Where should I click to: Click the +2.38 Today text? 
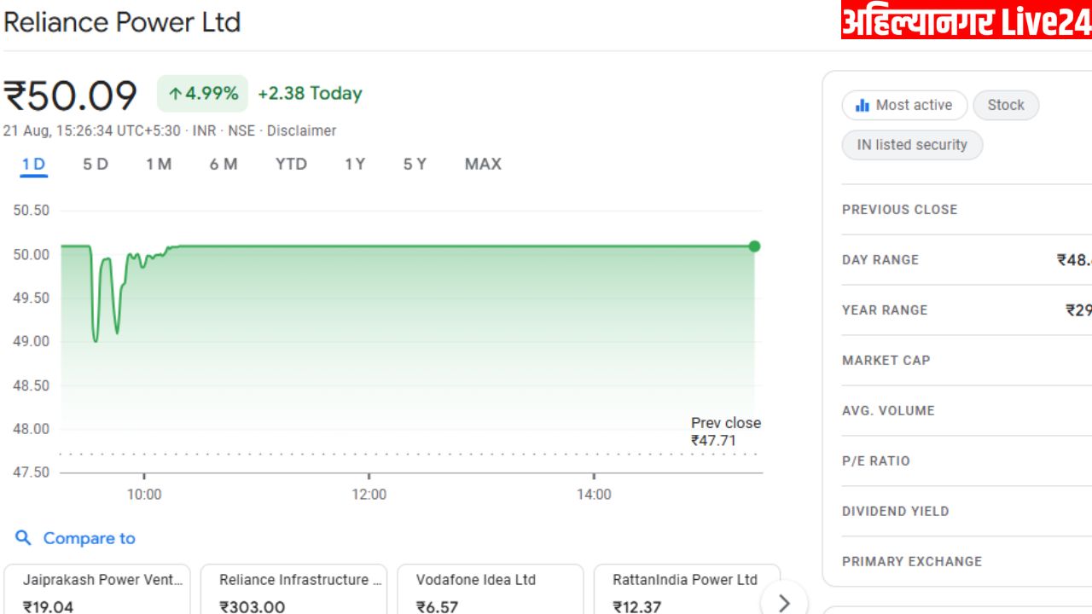(310, 94)
